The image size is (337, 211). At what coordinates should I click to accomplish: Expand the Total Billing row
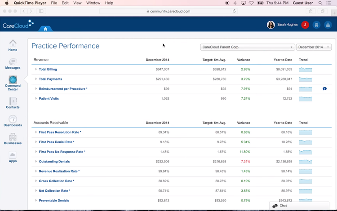pos(36,70)
